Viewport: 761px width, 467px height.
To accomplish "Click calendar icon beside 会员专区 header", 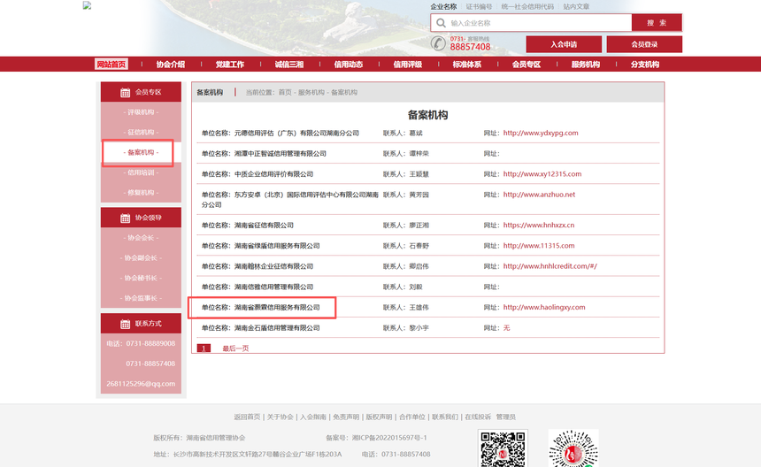I will pos(125,92).
